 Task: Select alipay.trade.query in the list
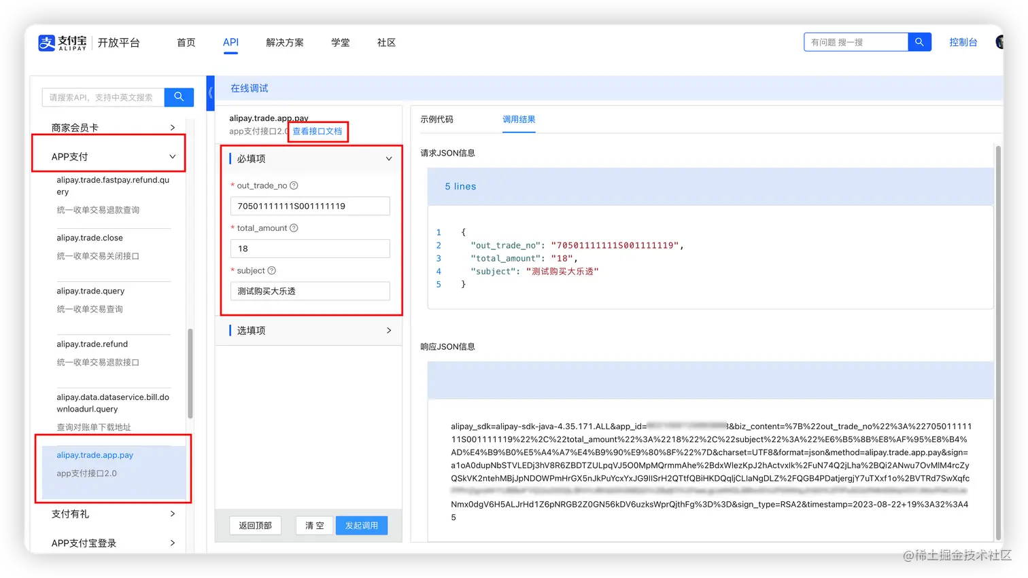pyautogui.click(x=90, y=291)
